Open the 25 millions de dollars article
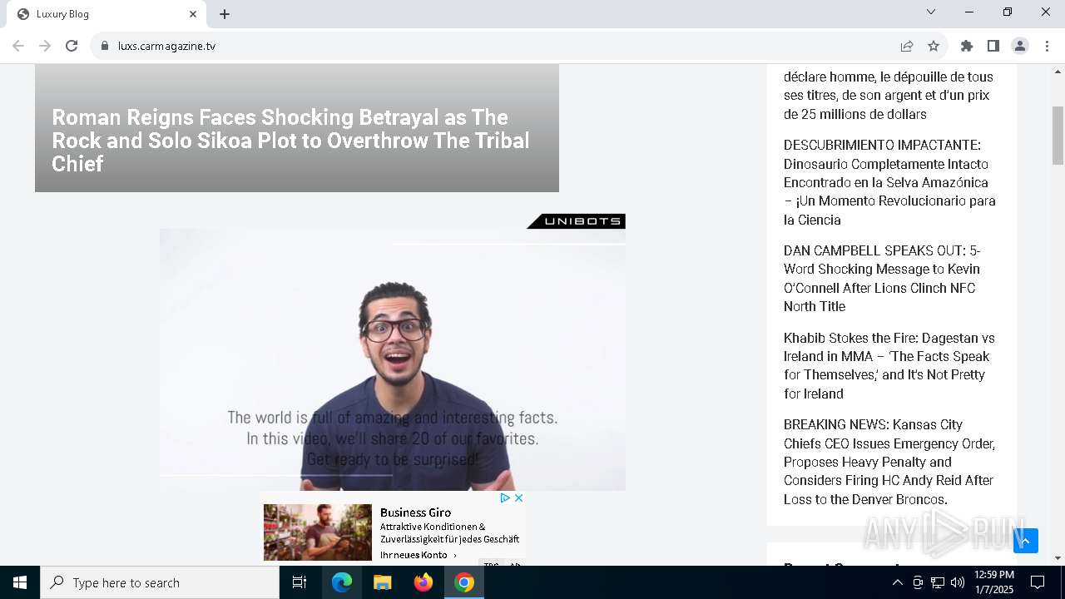The width and height of the screenshot is (1065, 599). coord(889,95)
